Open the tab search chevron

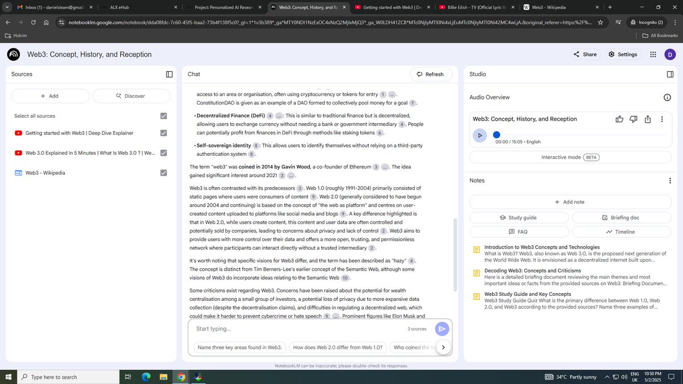6,7
